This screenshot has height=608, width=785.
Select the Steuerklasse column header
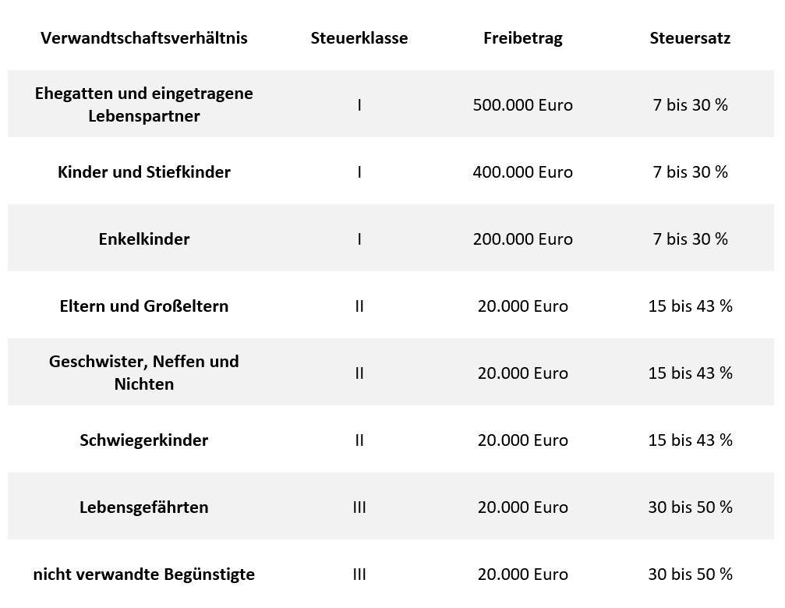coord(359,38)
